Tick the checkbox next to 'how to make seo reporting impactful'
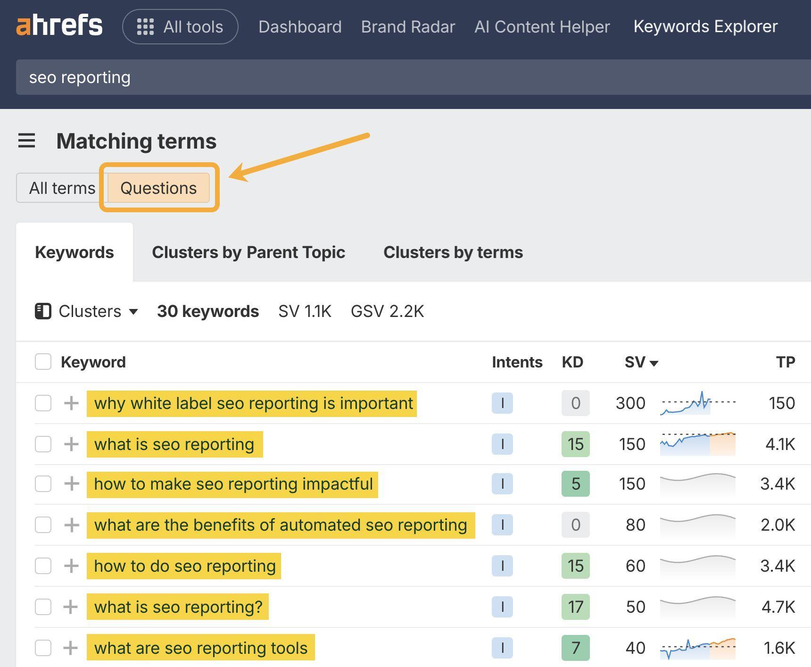The height and width of the screenshot is (667, 811). (42, 484)
